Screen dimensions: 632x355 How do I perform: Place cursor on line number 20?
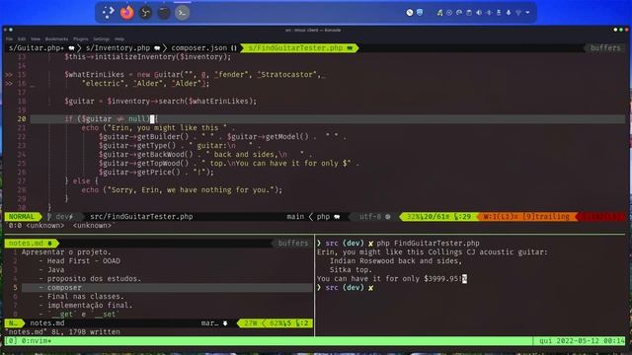pos(22,119)
